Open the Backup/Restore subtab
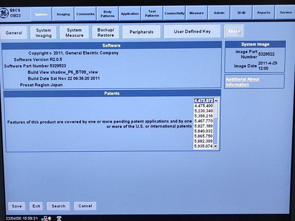295x221 pixels. coord(106,32)
